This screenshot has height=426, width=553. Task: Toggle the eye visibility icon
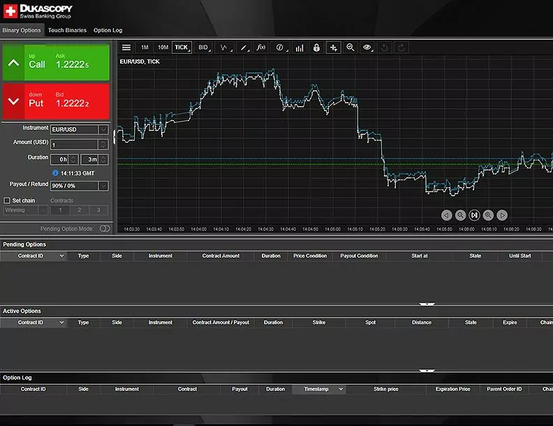[367, 47]
